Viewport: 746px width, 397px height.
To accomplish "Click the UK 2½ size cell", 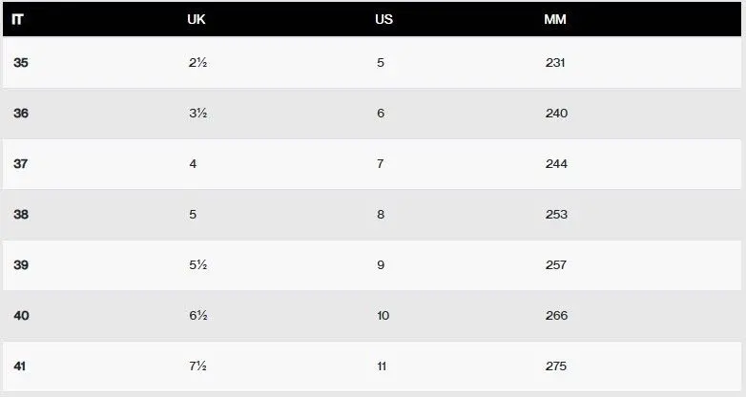I will click(197, 62).
